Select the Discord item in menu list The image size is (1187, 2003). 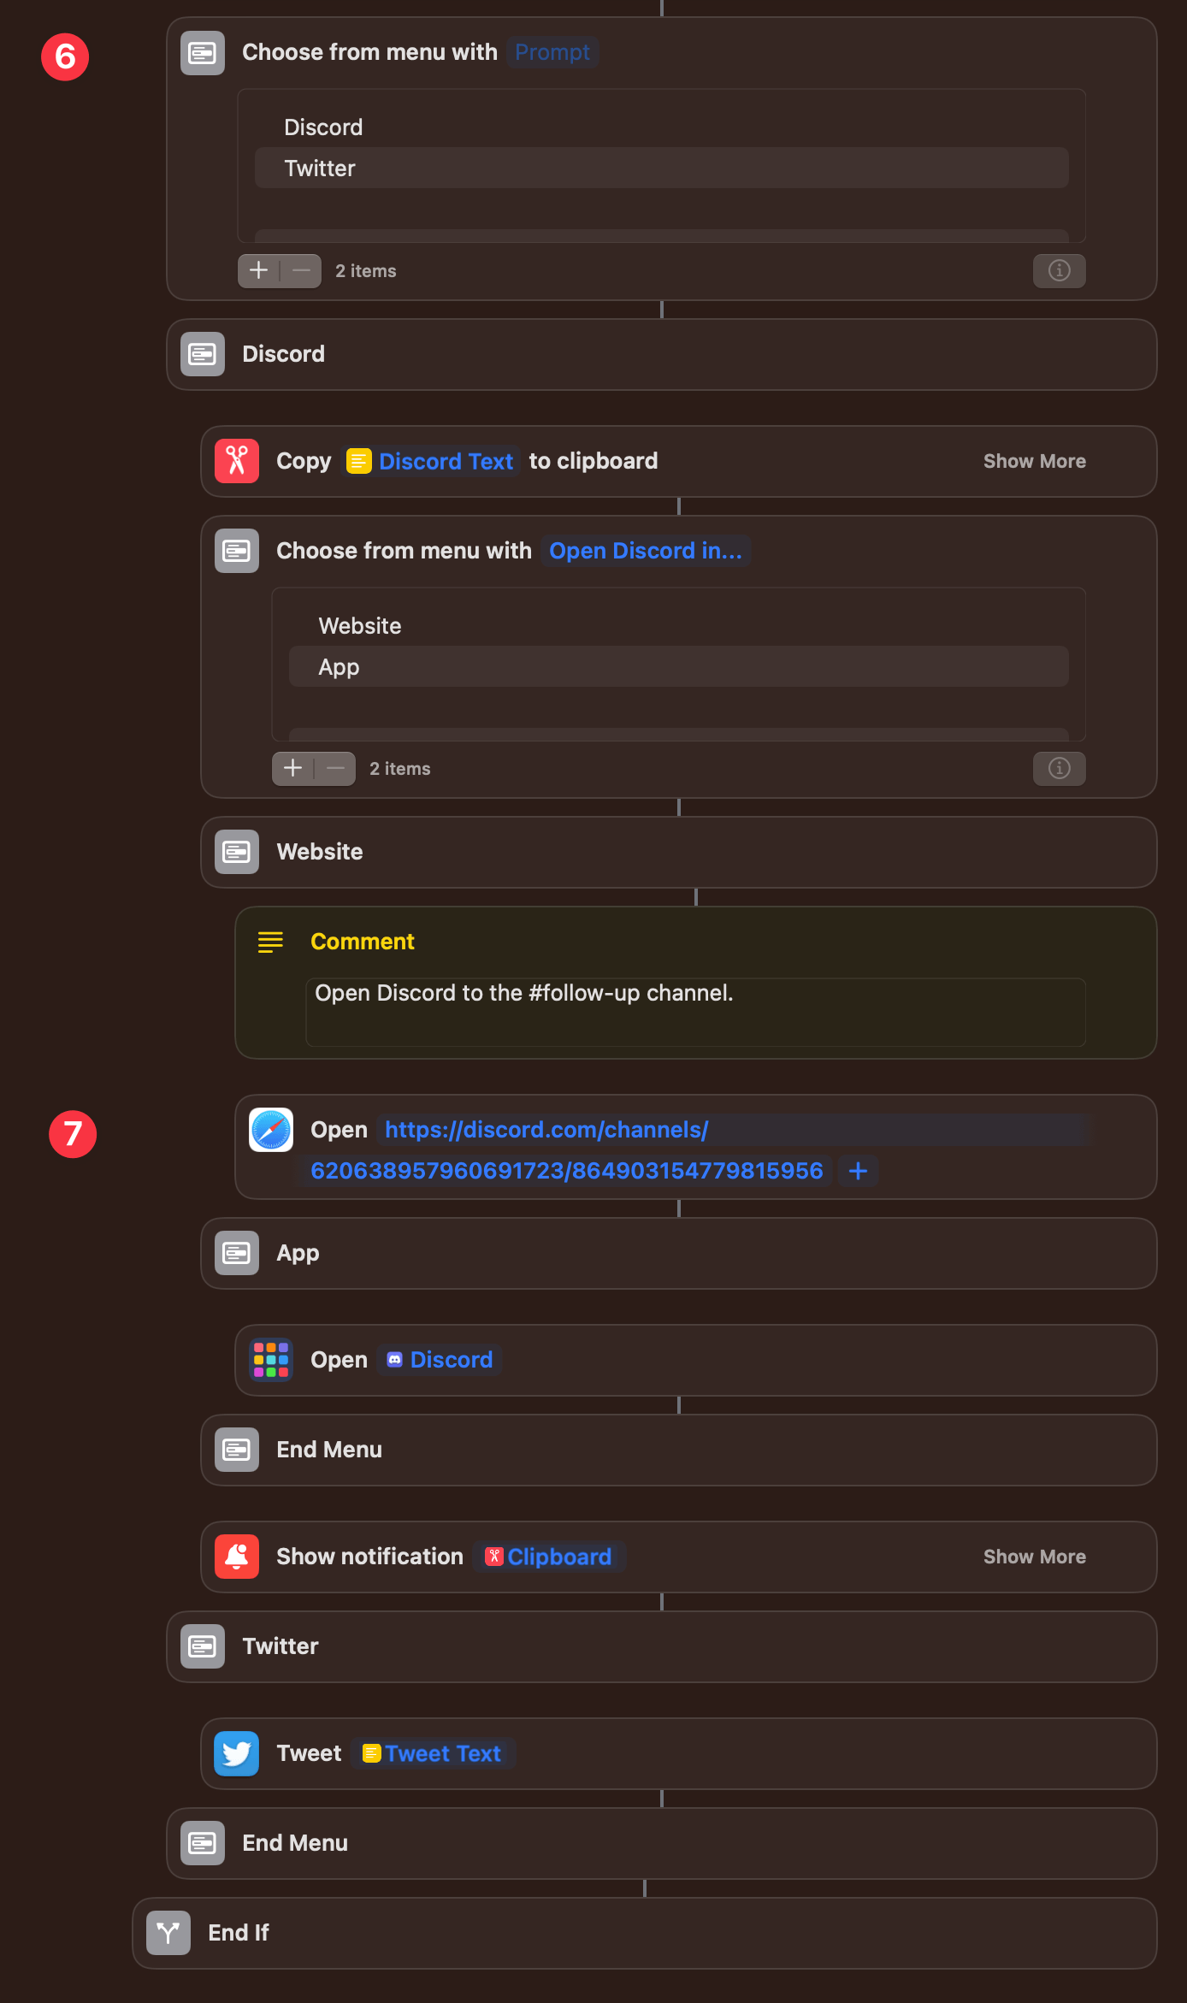[x=662, y=127]
